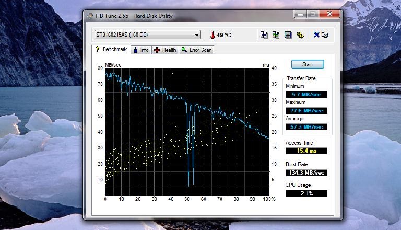Click the Access Time value 15.4 ms
Image resolution: width=401 pixels, height=230 pixels.
(x=306, y=151)
